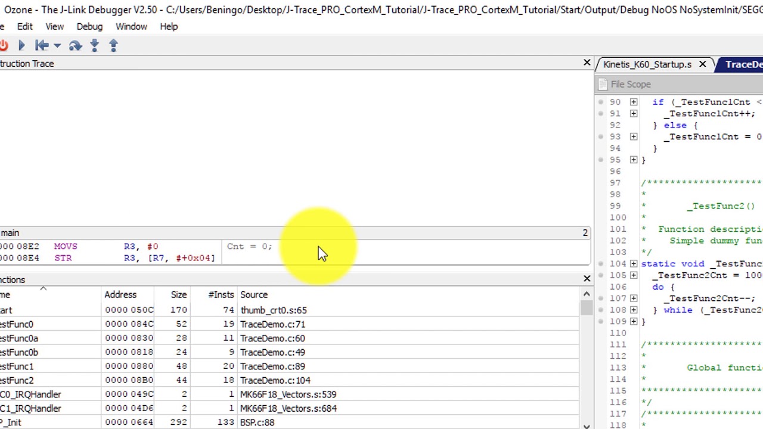Sort functions by Address column
The height and width of the screenshot is (429, 763).
coord(128,294)
